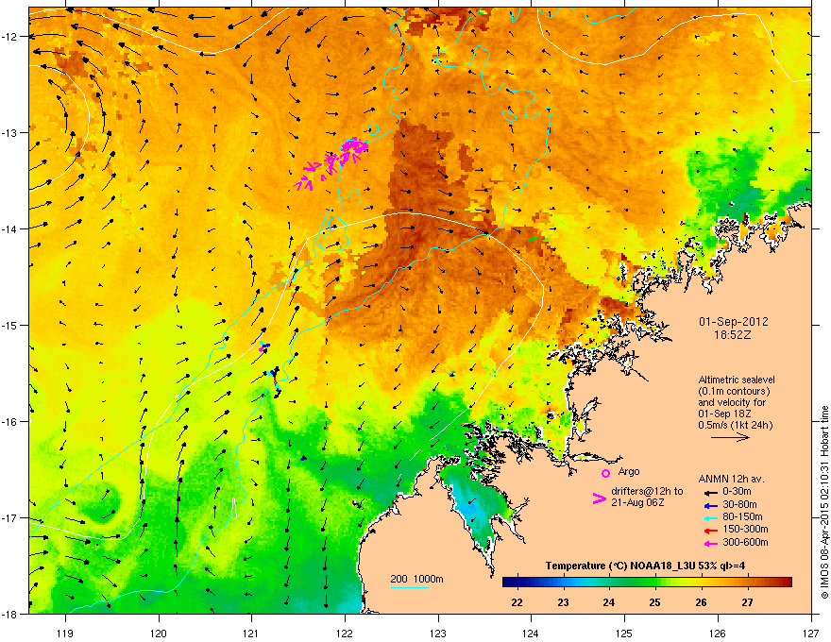Click the '200 1000m' isobath label
The image size is (831, 642).
point(416,579)
